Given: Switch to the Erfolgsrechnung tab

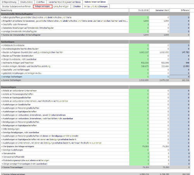Looking at the screenshot, I should (x=9, y=2).
